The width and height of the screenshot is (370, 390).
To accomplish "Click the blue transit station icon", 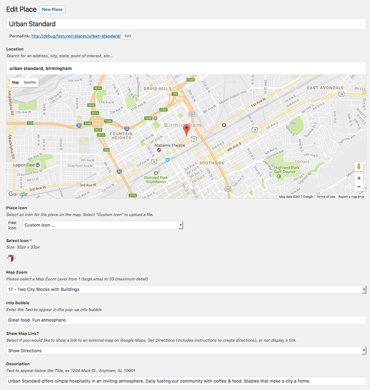I will pos(168,160).
